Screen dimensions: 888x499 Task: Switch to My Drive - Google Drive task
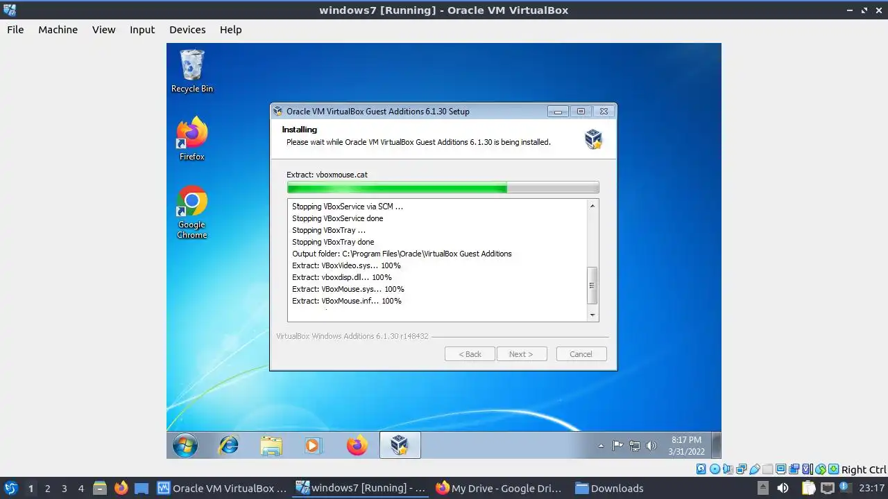[x=500, y=488]
